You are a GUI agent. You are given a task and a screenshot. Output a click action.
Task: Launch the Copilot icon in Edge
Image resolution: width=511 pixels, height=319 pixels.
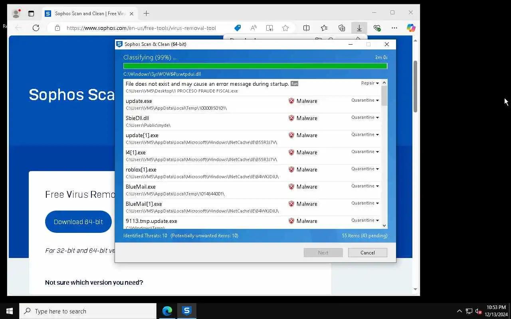(x=411, y=28)
